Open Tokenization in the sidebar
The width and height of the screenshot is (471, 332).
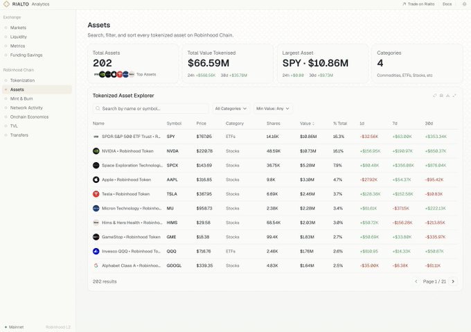coord(23,80)
